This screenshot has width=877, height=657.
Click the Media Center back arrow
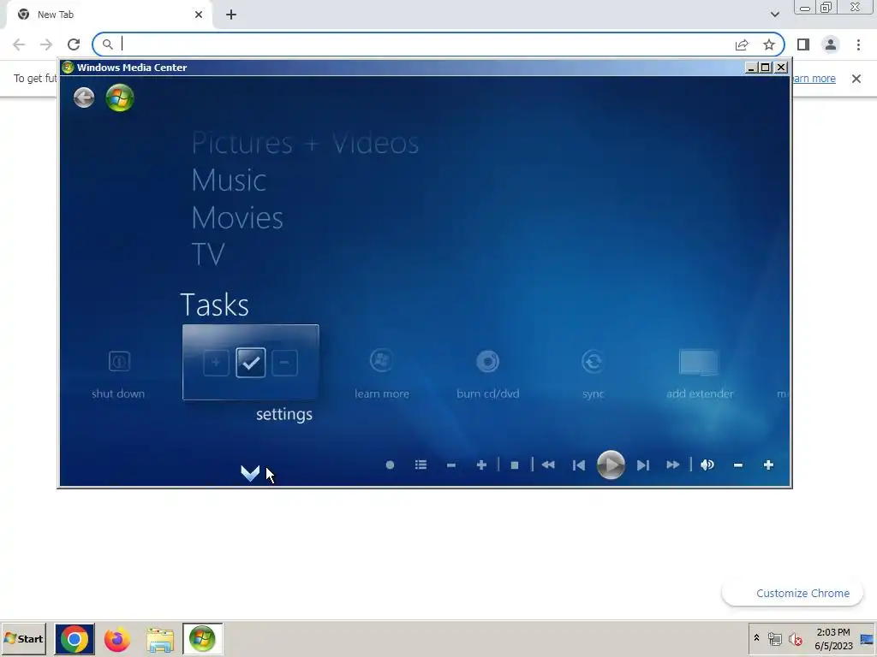tap(84, 98)
